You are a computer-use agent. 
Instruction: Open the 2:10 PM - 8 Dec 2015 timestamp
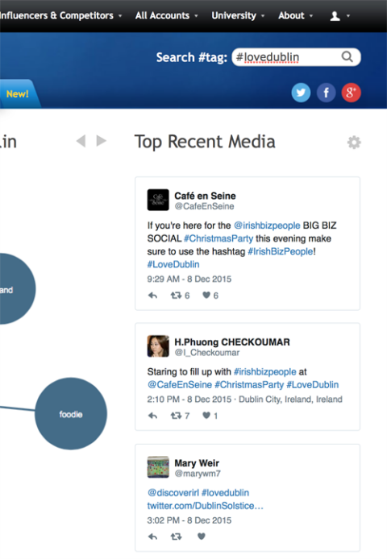(x=189, y=400)
